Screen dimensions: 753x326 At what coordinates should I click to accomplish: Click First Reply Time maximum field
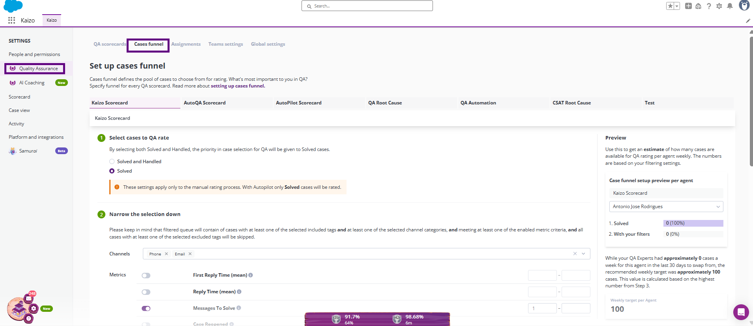tap(576, 275)
